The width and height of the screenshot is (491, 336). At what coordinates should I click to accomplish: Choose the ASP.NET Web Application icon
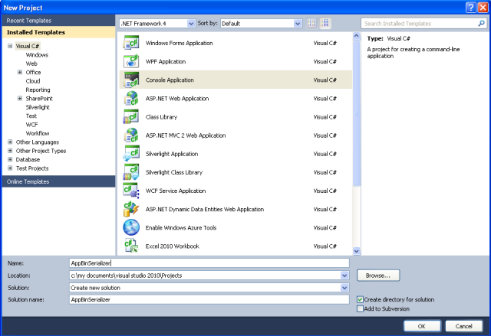[130, 98]
